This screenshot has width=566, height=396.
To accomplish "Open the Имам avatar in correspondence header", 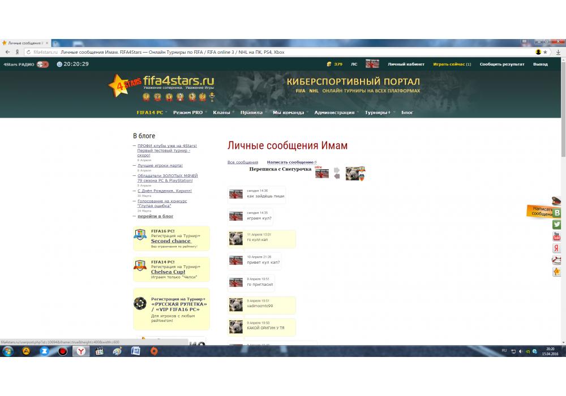I will click(x=321, y=174).
